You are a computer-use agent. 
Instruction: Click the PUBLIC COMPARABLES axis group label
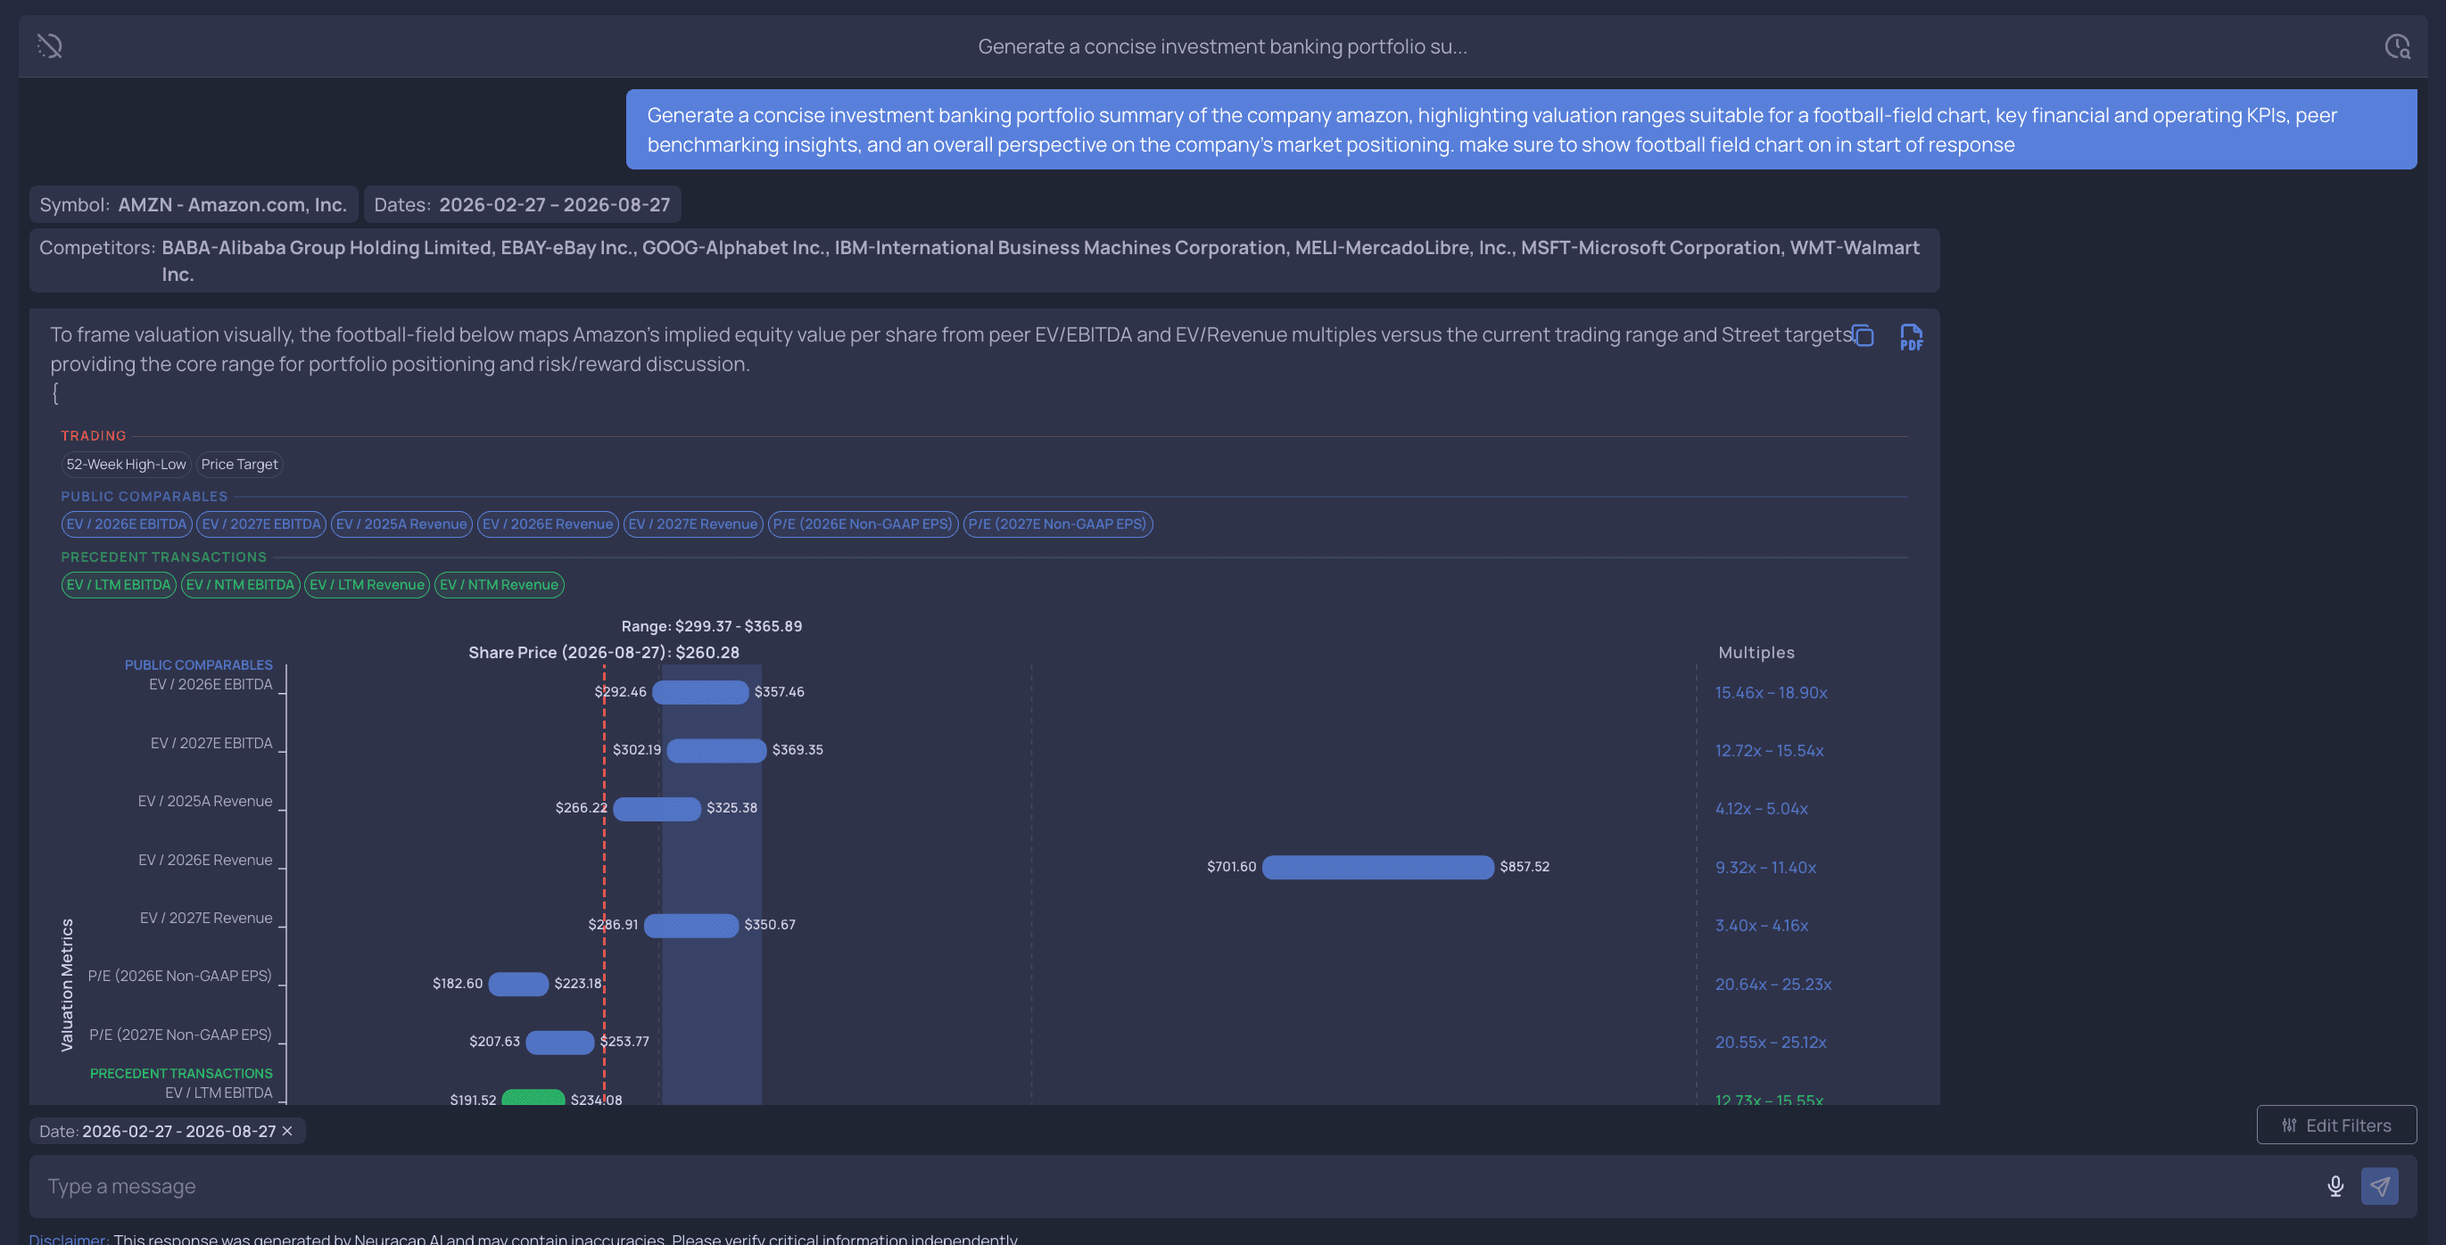[x=198, y=665]
